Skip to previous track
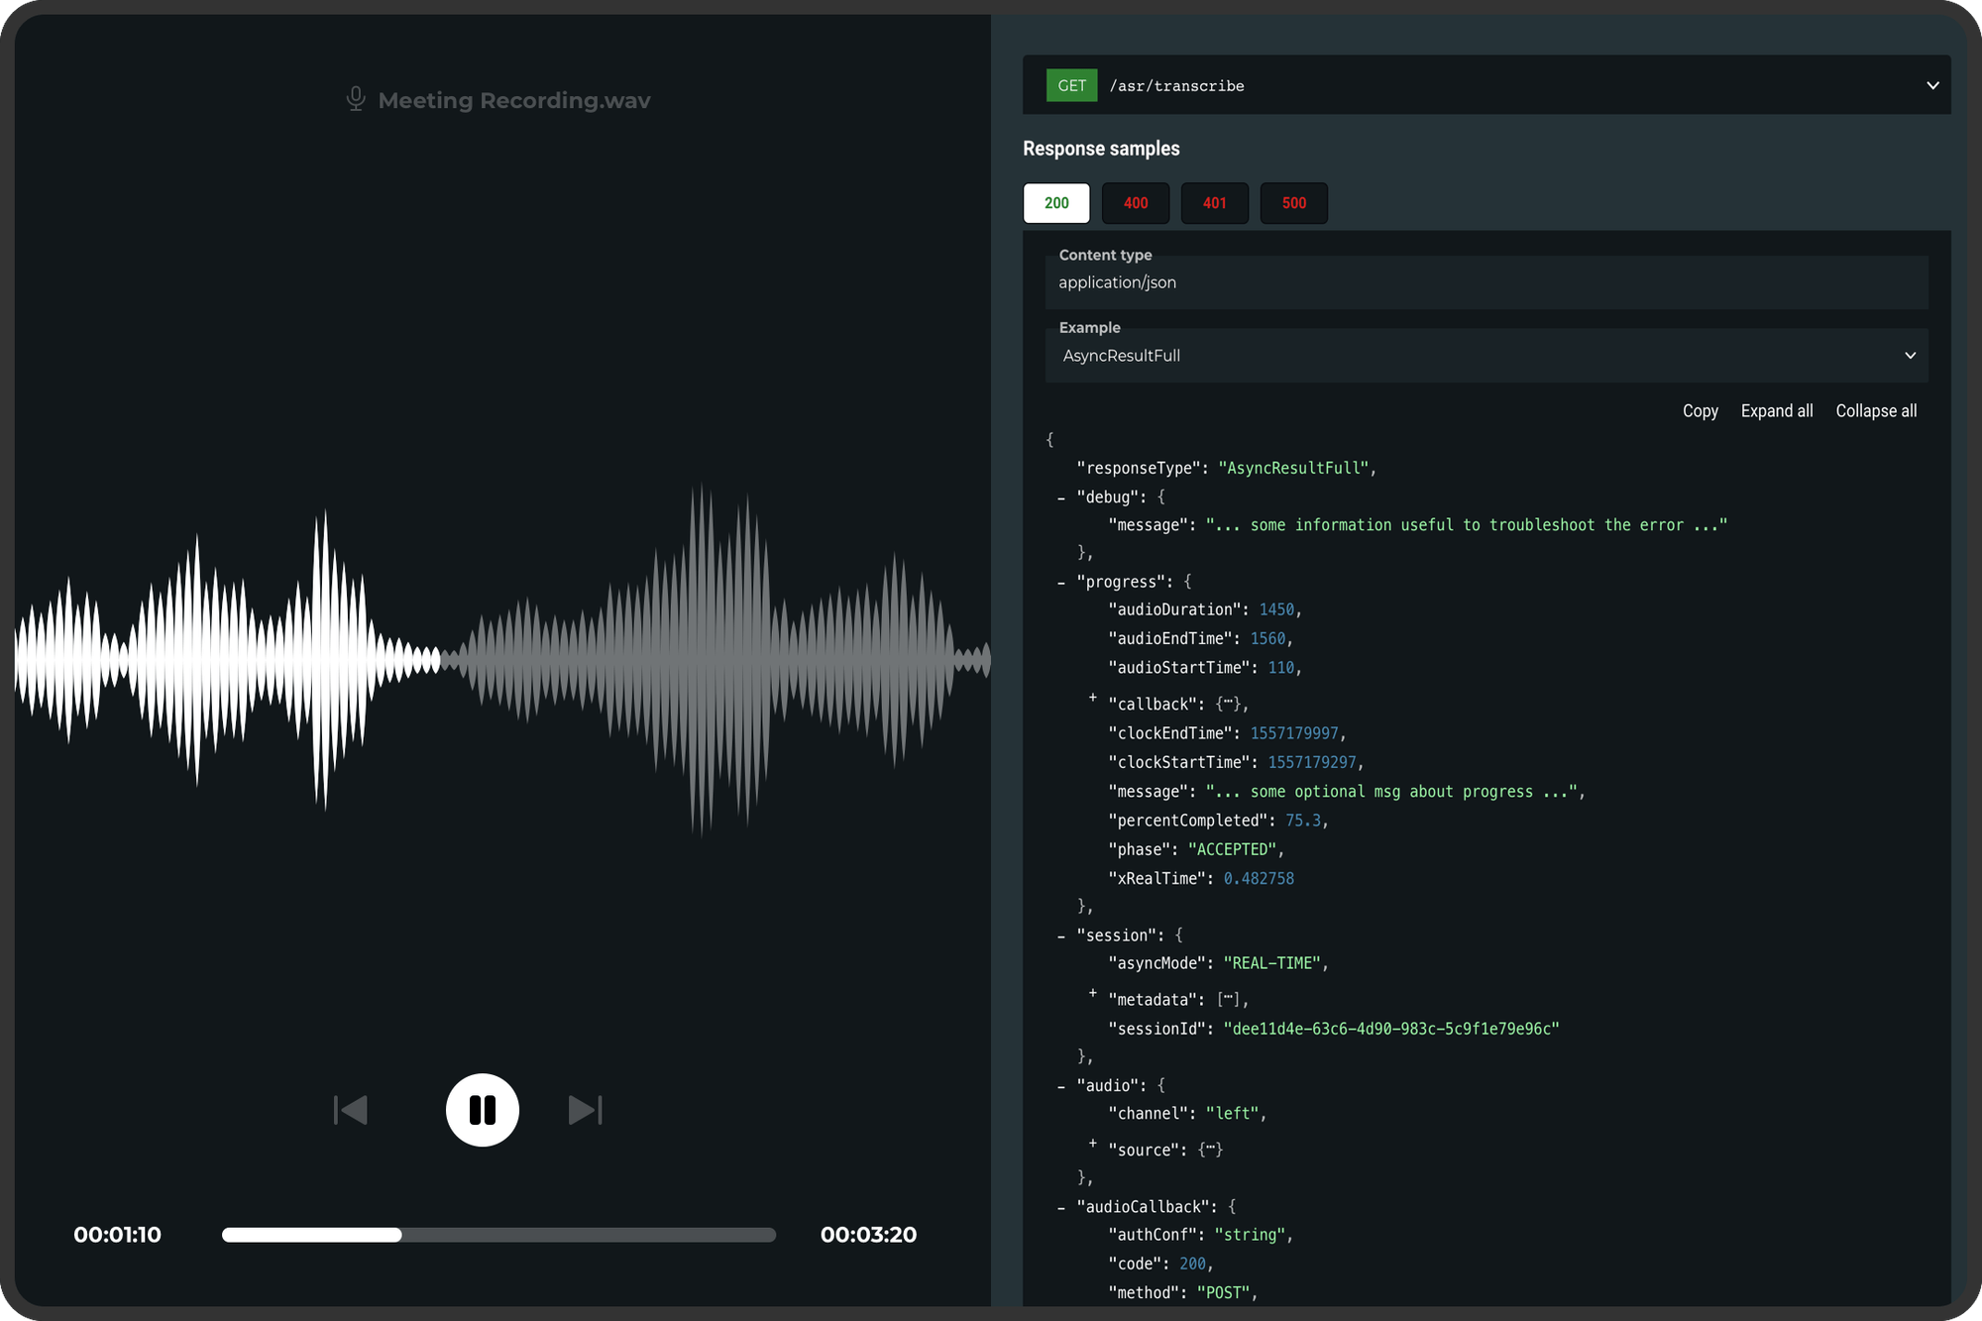The width and height of the screenshot is (1982, 1321). (x=351, y=1110)
